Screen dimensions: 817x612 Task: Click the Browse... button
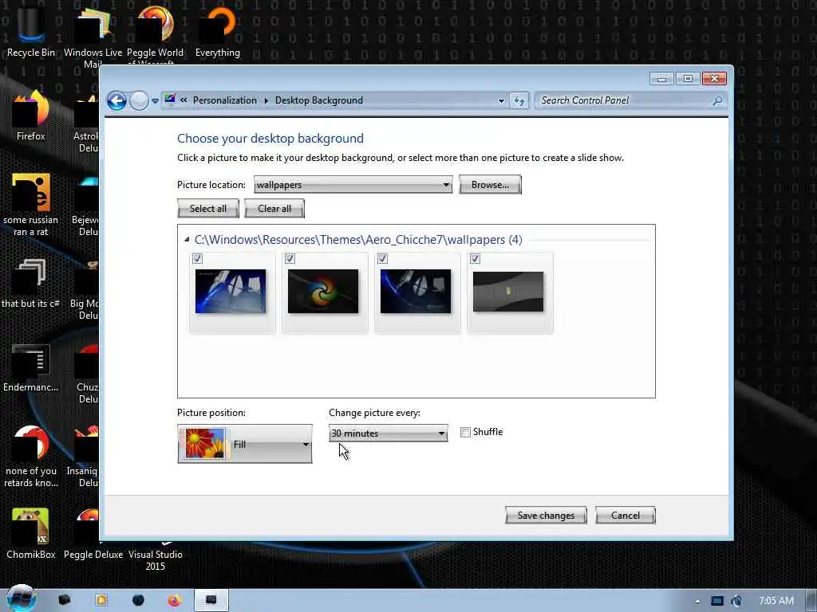point(490,185)
